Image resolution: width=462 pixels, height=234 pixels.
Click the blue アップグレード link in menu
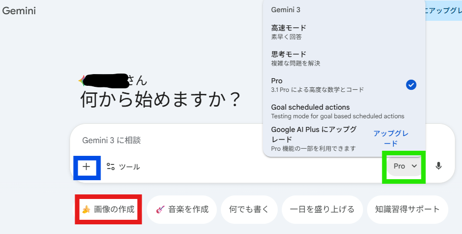point(391,138)
